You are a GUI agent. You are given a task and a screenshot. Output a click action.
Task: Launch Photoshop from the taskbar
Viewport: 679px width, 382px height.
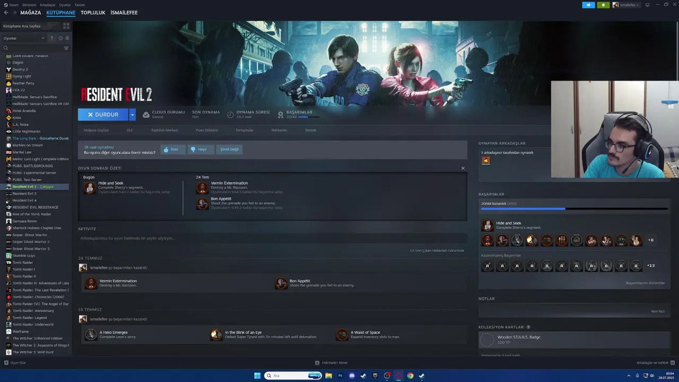pos(340,376)
